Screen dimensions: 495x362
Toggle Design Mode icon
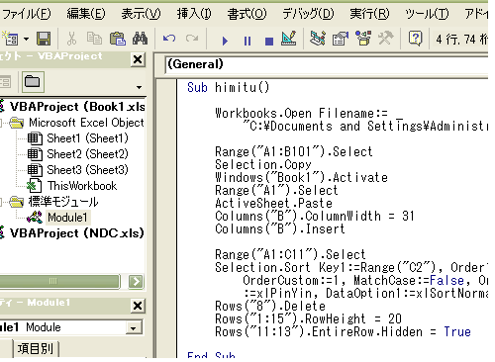click(x=289, y=39)
